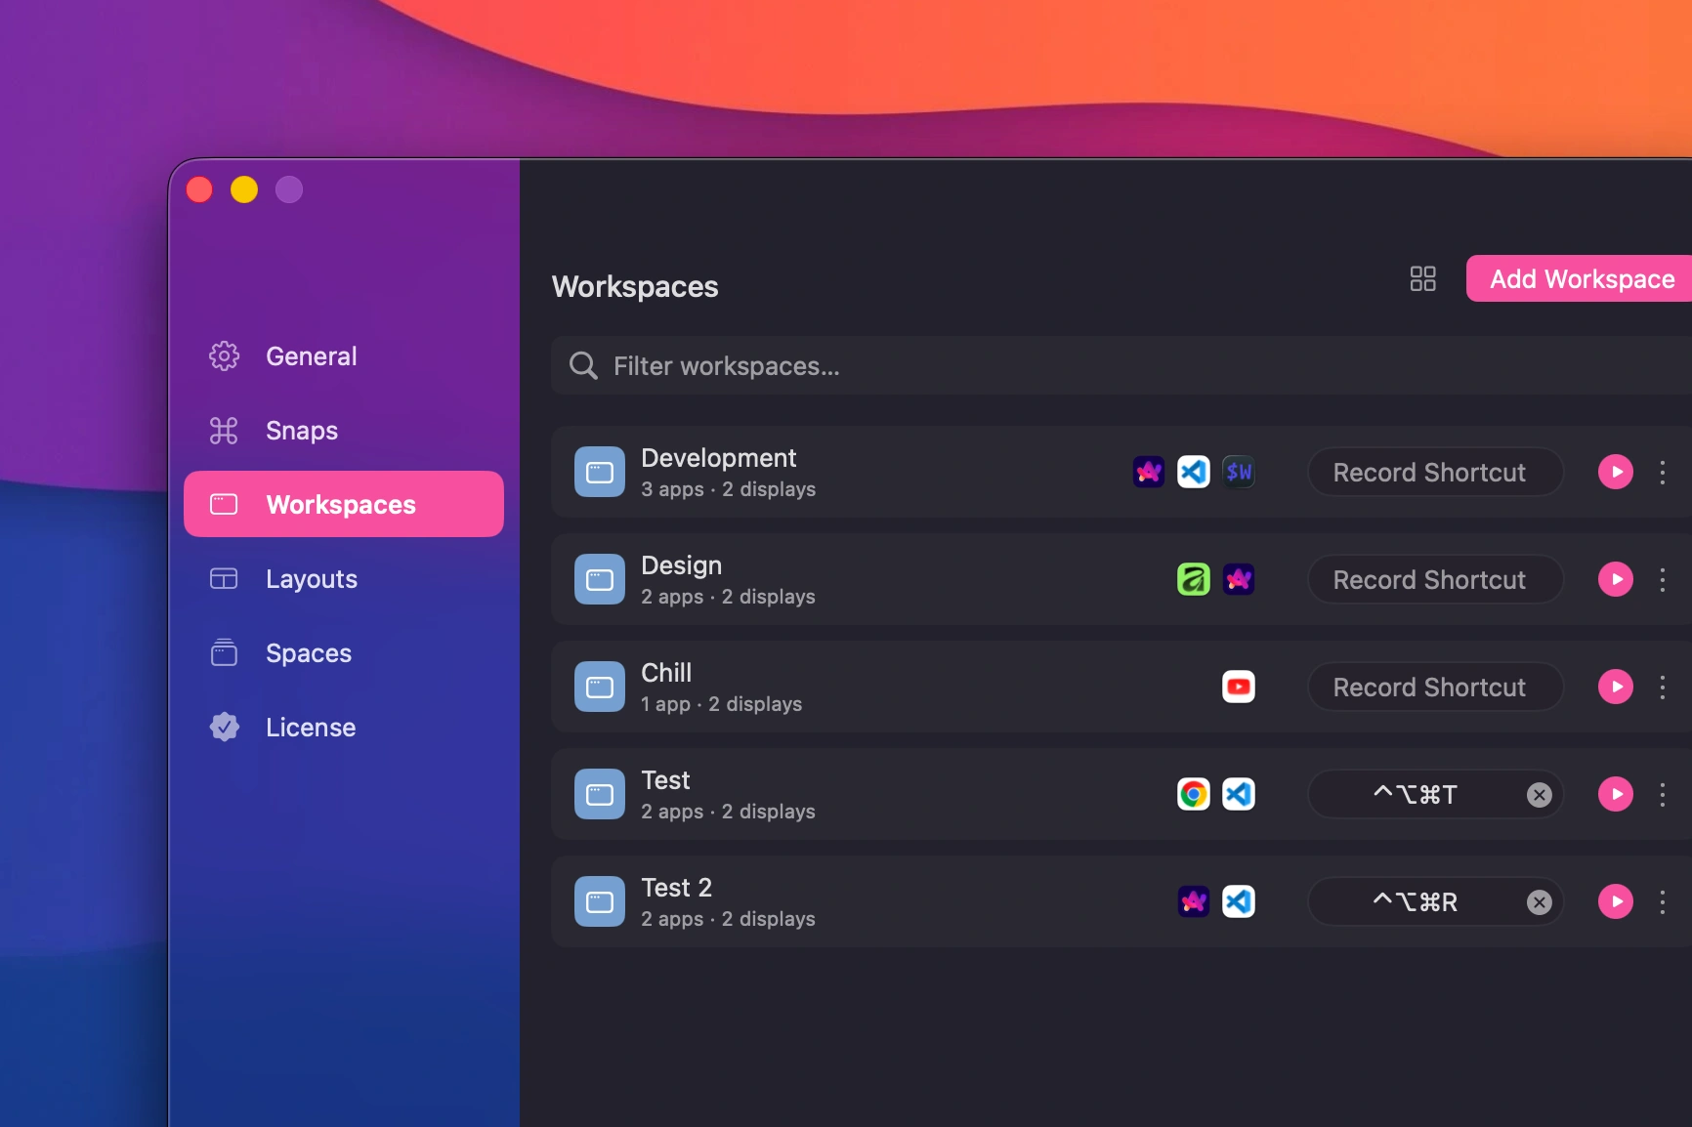Click the purple star app icon in Test 2 row

(1194, 902)
